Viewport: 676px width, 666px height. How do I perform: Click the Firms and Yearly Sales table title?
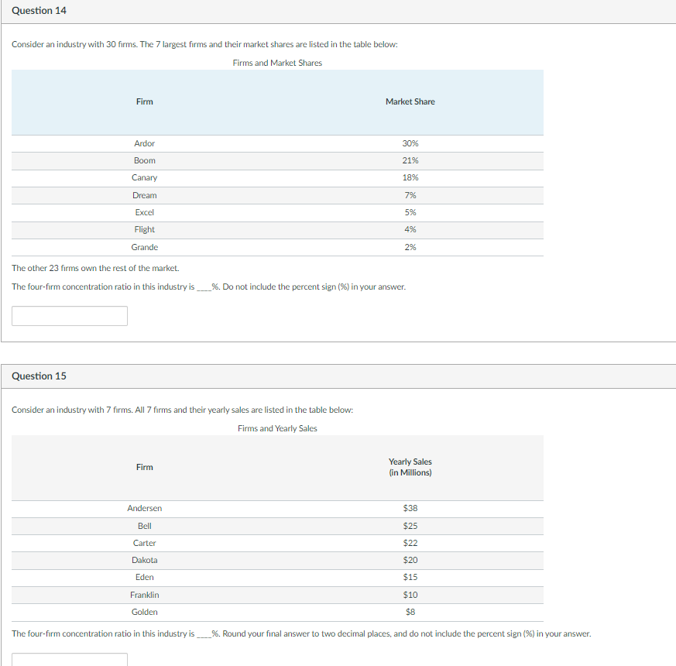276,427
